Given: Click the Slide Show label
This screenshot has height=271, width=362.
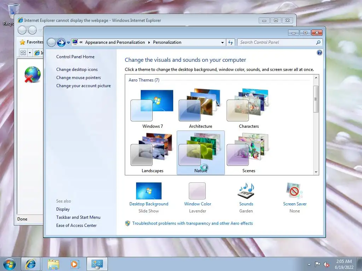Looking at the screenshot, I should (x=149, y=211).
